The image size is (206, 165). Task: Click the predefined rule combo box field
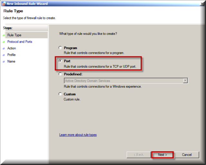point(126,81)
